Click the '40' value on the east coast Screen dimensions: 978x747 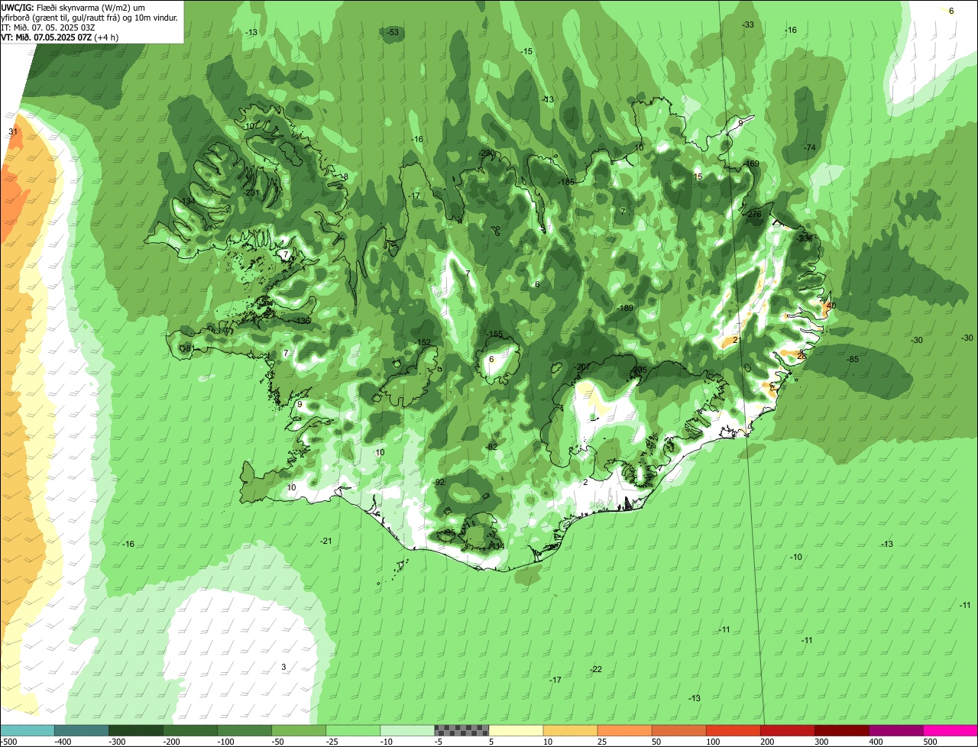tap(831, 306)
